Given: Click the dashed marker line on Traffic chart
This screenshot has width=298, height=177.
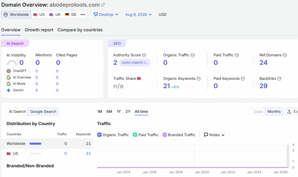Looking at the screenshot, I should pyautogui.click(x=194, y=156).
